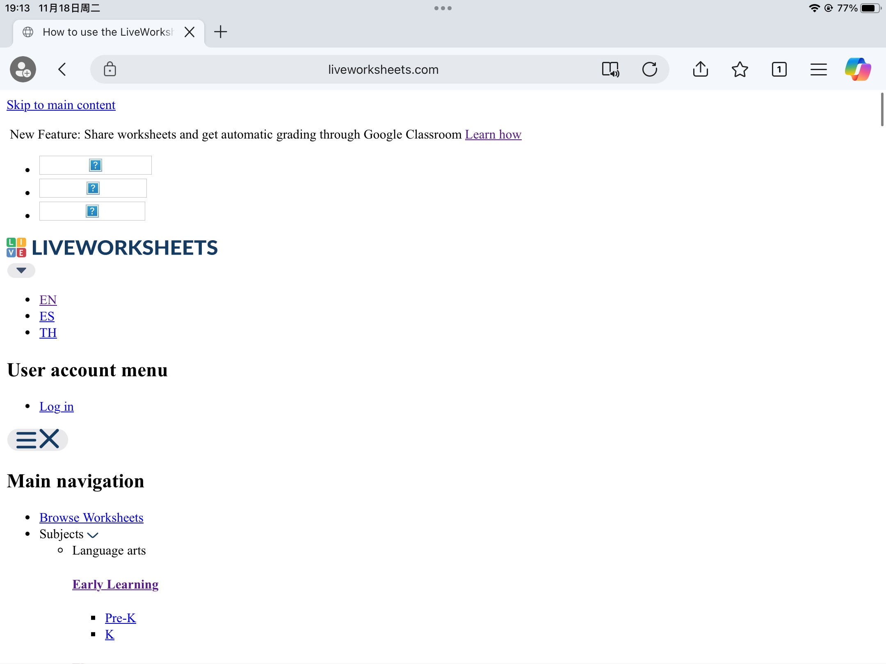The height and width of the screenshot is (664, 886).
Task: Close the LiveWorksheets tab
Action: pyautogui.click(x=190, y=32)
